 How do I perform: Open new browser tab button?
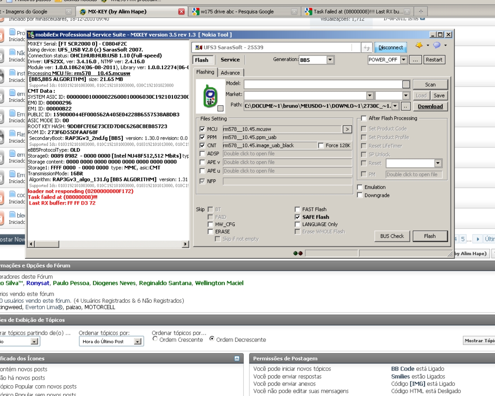tap(421, 12)
